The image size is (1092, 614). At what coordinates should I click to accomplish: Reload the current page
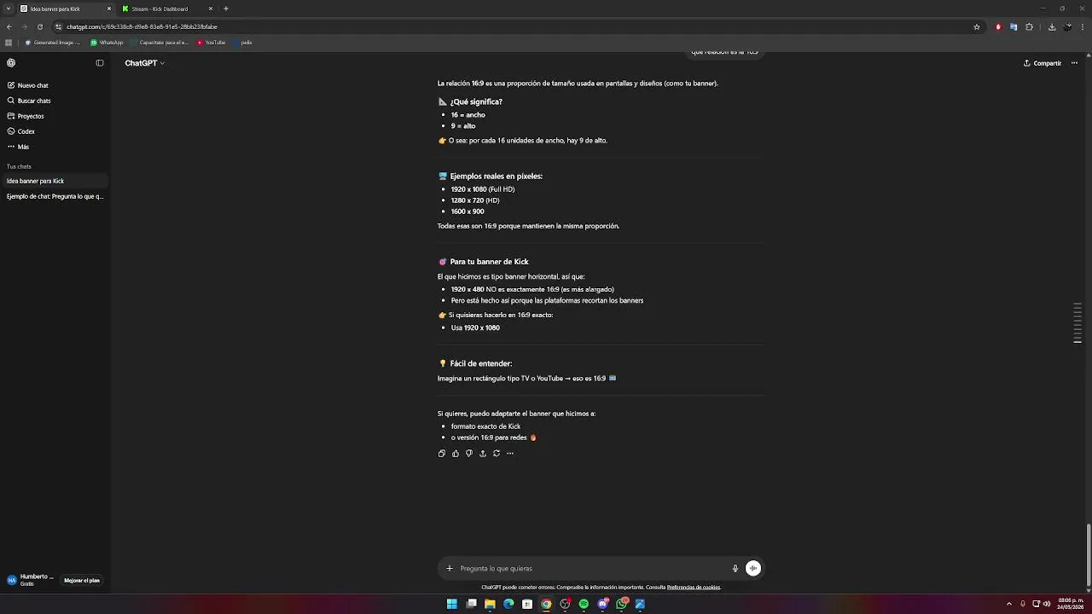tap(39, 26)
